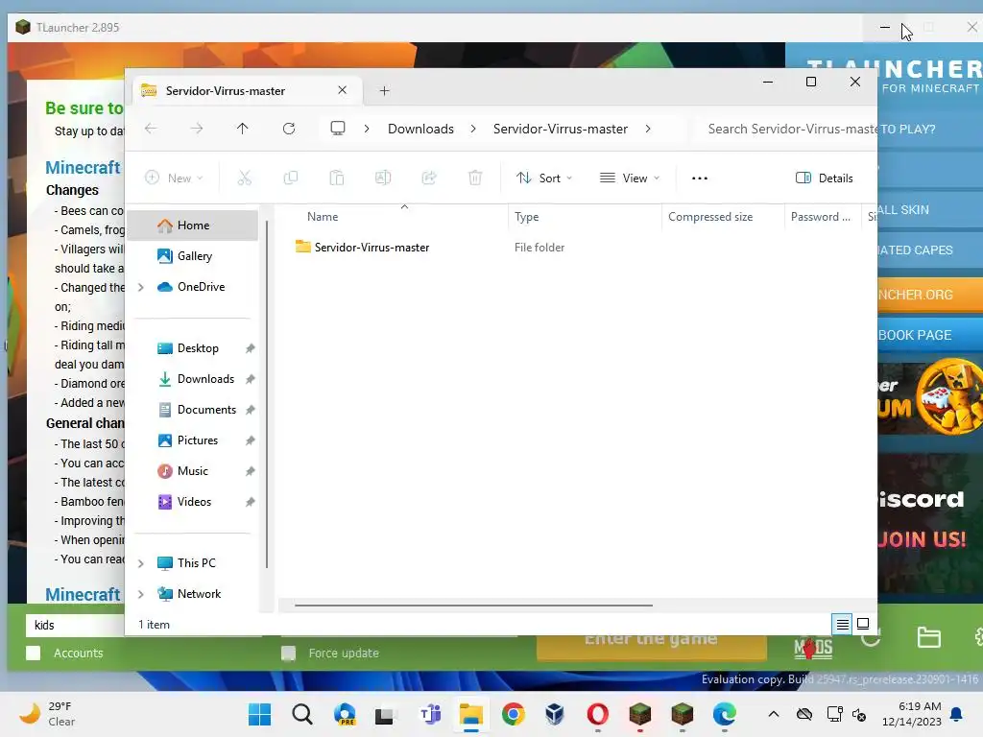Click the Delete trash can icon

pyautogui.click(x=475, y=178)
